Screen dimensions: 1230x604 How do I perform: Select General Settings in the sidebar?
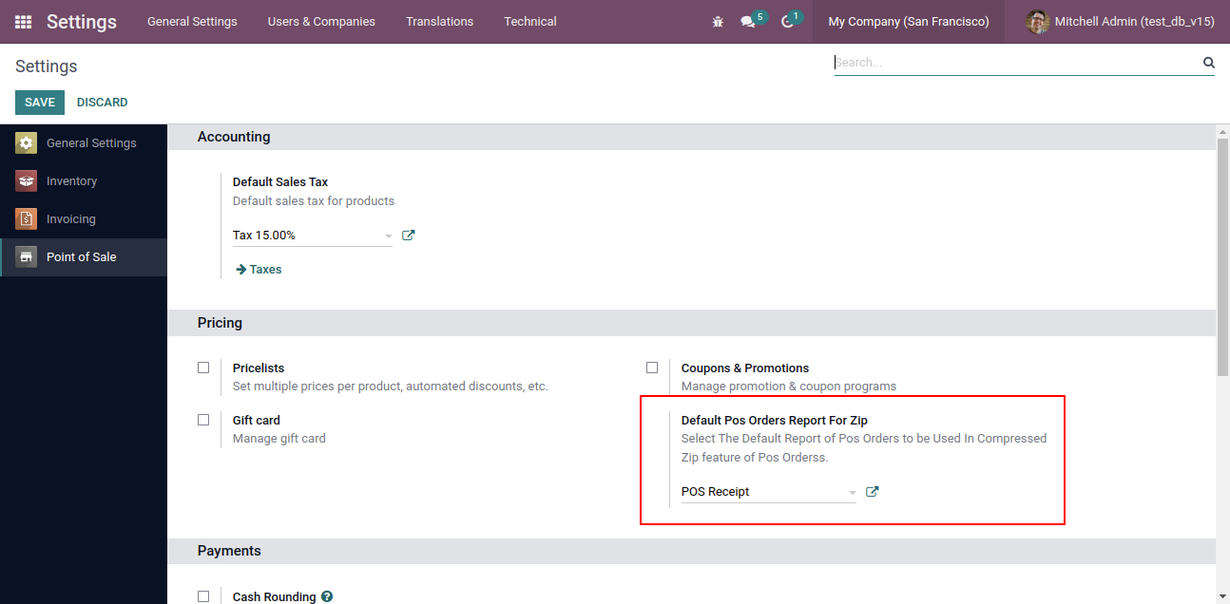tap(84, 142)
